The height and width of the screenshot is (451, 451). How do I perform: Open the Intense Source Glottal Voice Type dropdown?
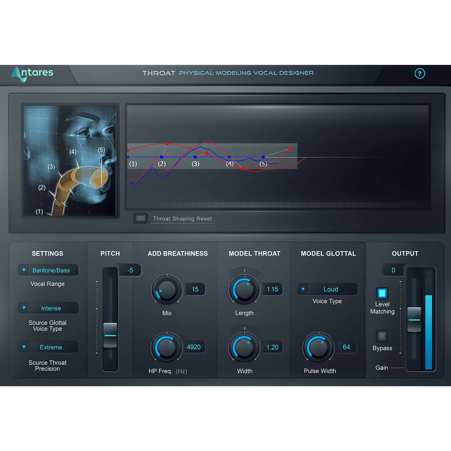coord(48,308)
